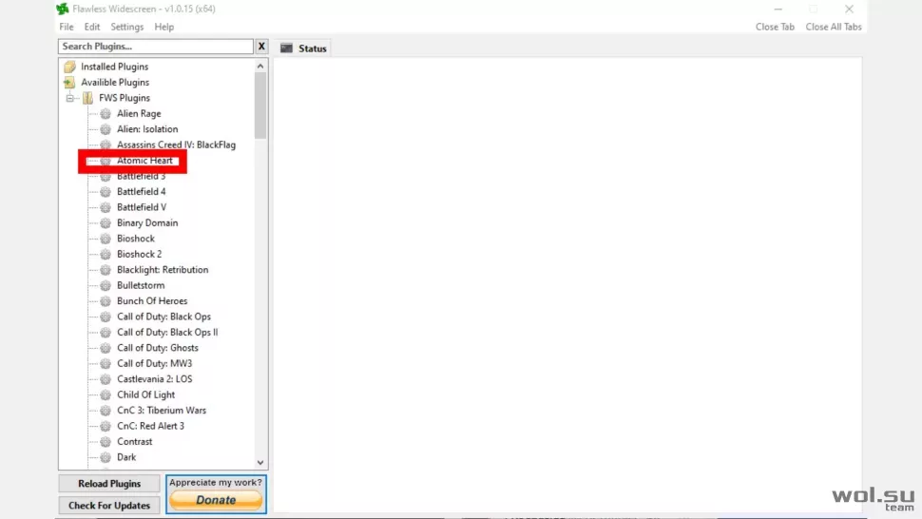Click the gear icon beside Child Of Light
The image size is (922, 519).
(x=106, y=395)
